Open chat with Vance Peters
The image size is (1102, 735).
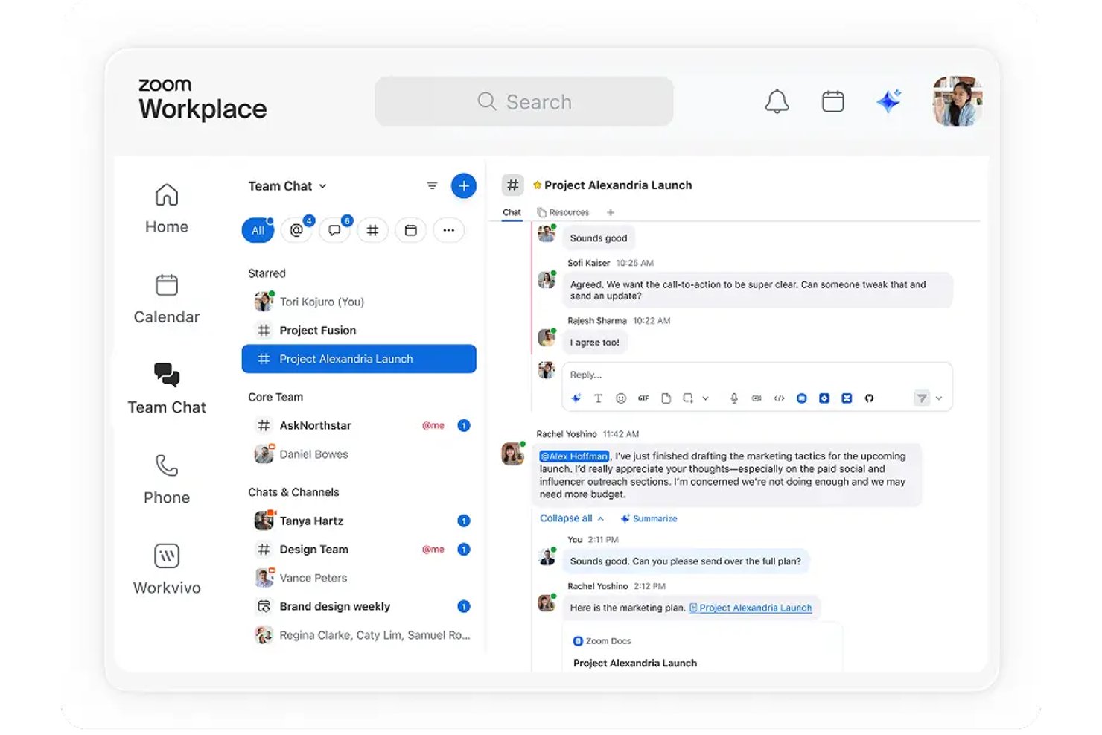click(359, 578)
